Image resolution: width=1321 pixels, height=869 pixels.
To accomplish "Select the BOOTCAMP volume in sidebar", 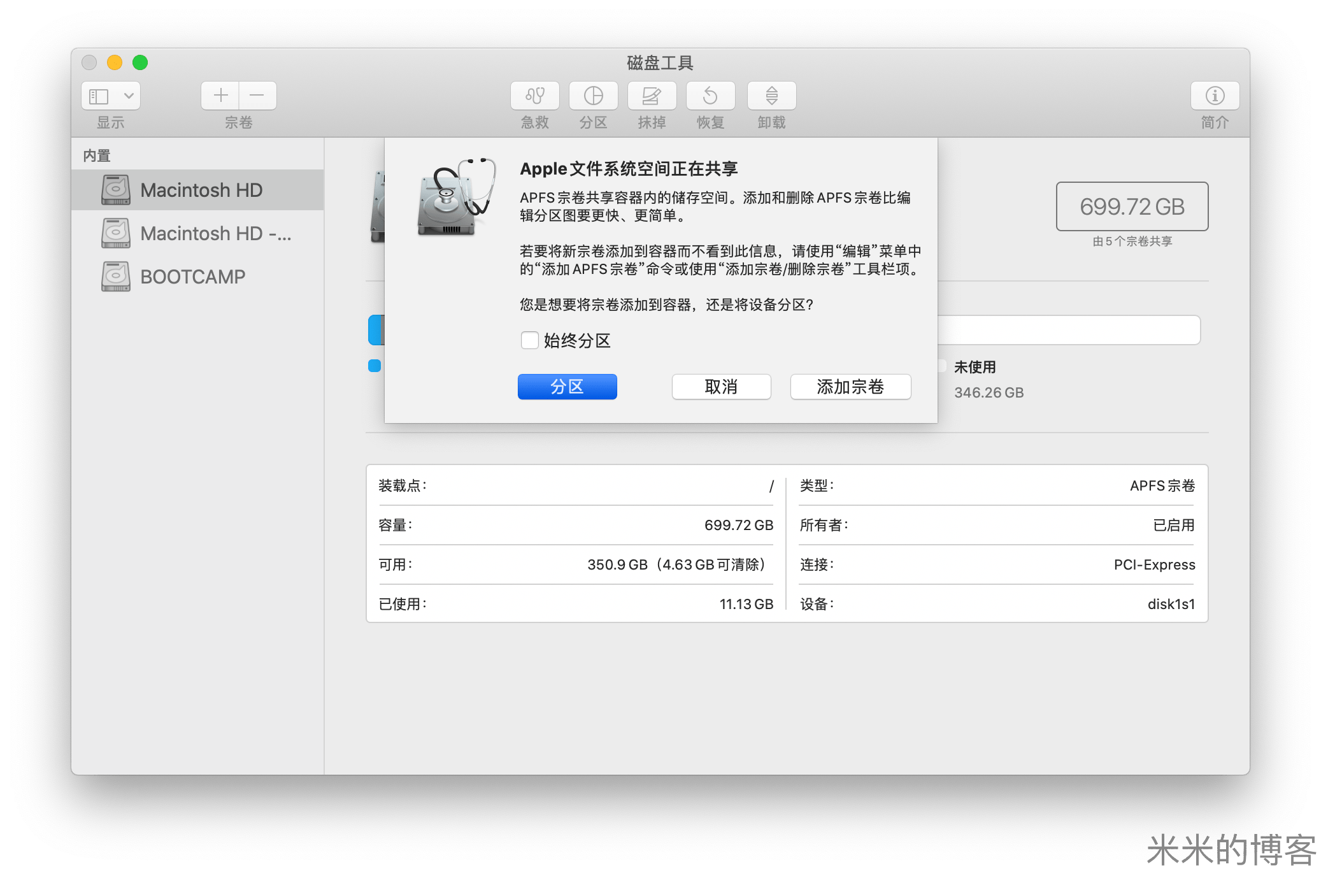I will pyautogui.click(x=192, y=276).
